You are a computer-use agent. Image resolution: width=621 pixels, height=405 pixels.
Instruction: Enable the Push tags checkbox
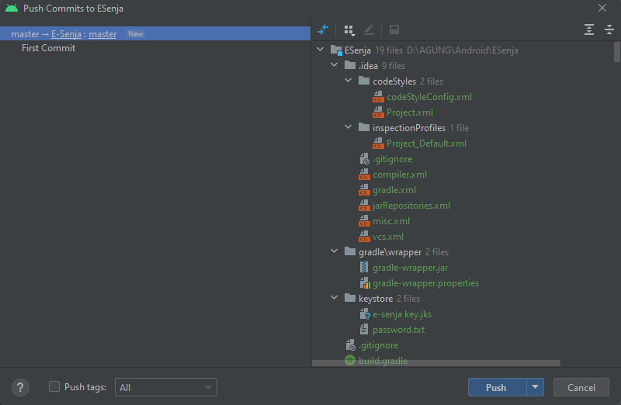(54, 386)
